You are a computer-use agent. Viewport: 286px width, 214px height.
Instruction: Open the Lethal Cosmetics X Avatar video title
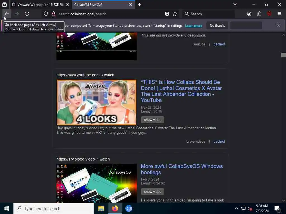click(181, 91)
